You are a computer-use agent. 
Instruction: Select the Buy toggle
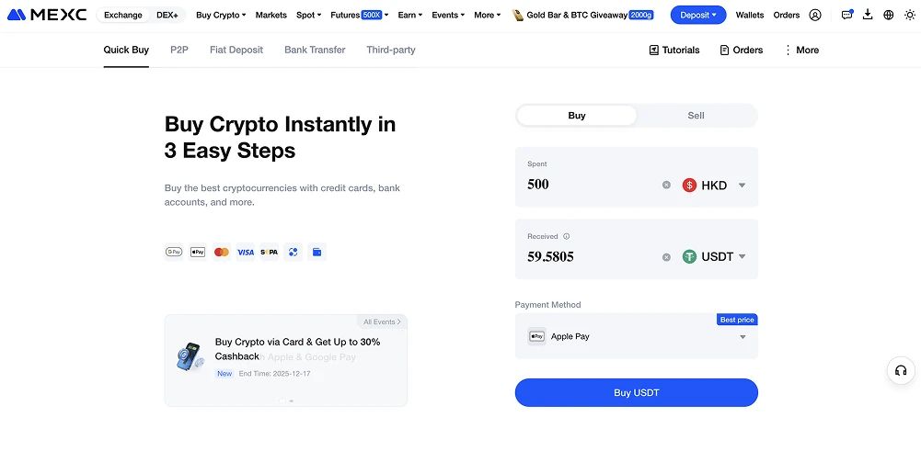577,116
